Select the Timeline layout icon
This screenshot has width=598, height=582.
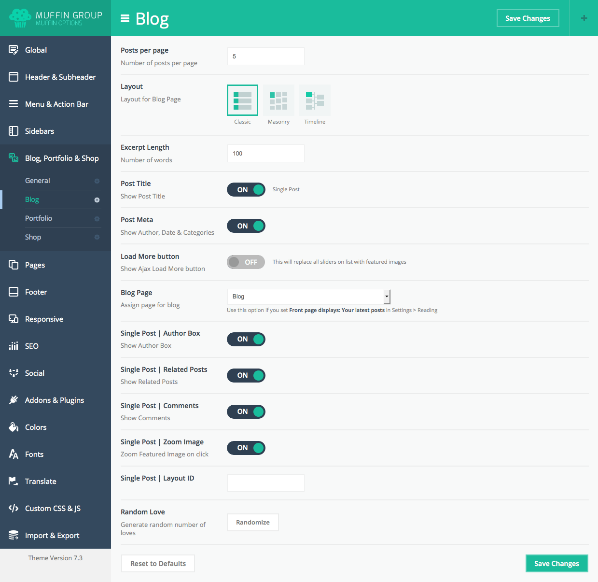coord(315,100)
